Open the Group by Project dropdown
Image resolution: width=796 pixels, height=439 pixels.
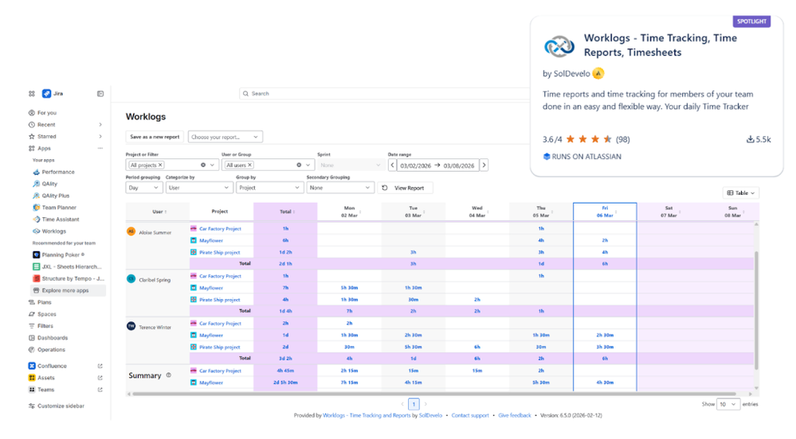point(269,188)
